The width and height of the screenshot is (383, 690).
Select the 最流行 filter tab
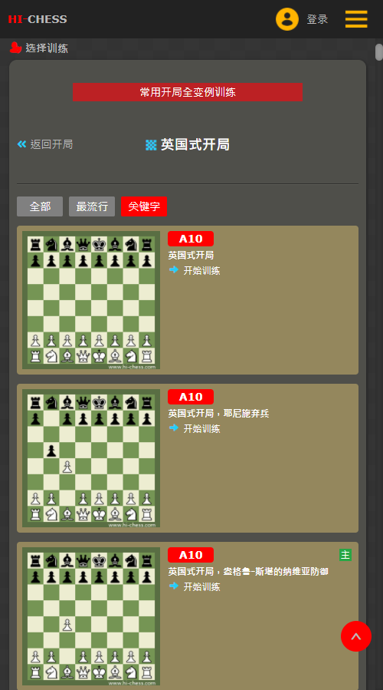pyautogui.click(x=92, y=206)
